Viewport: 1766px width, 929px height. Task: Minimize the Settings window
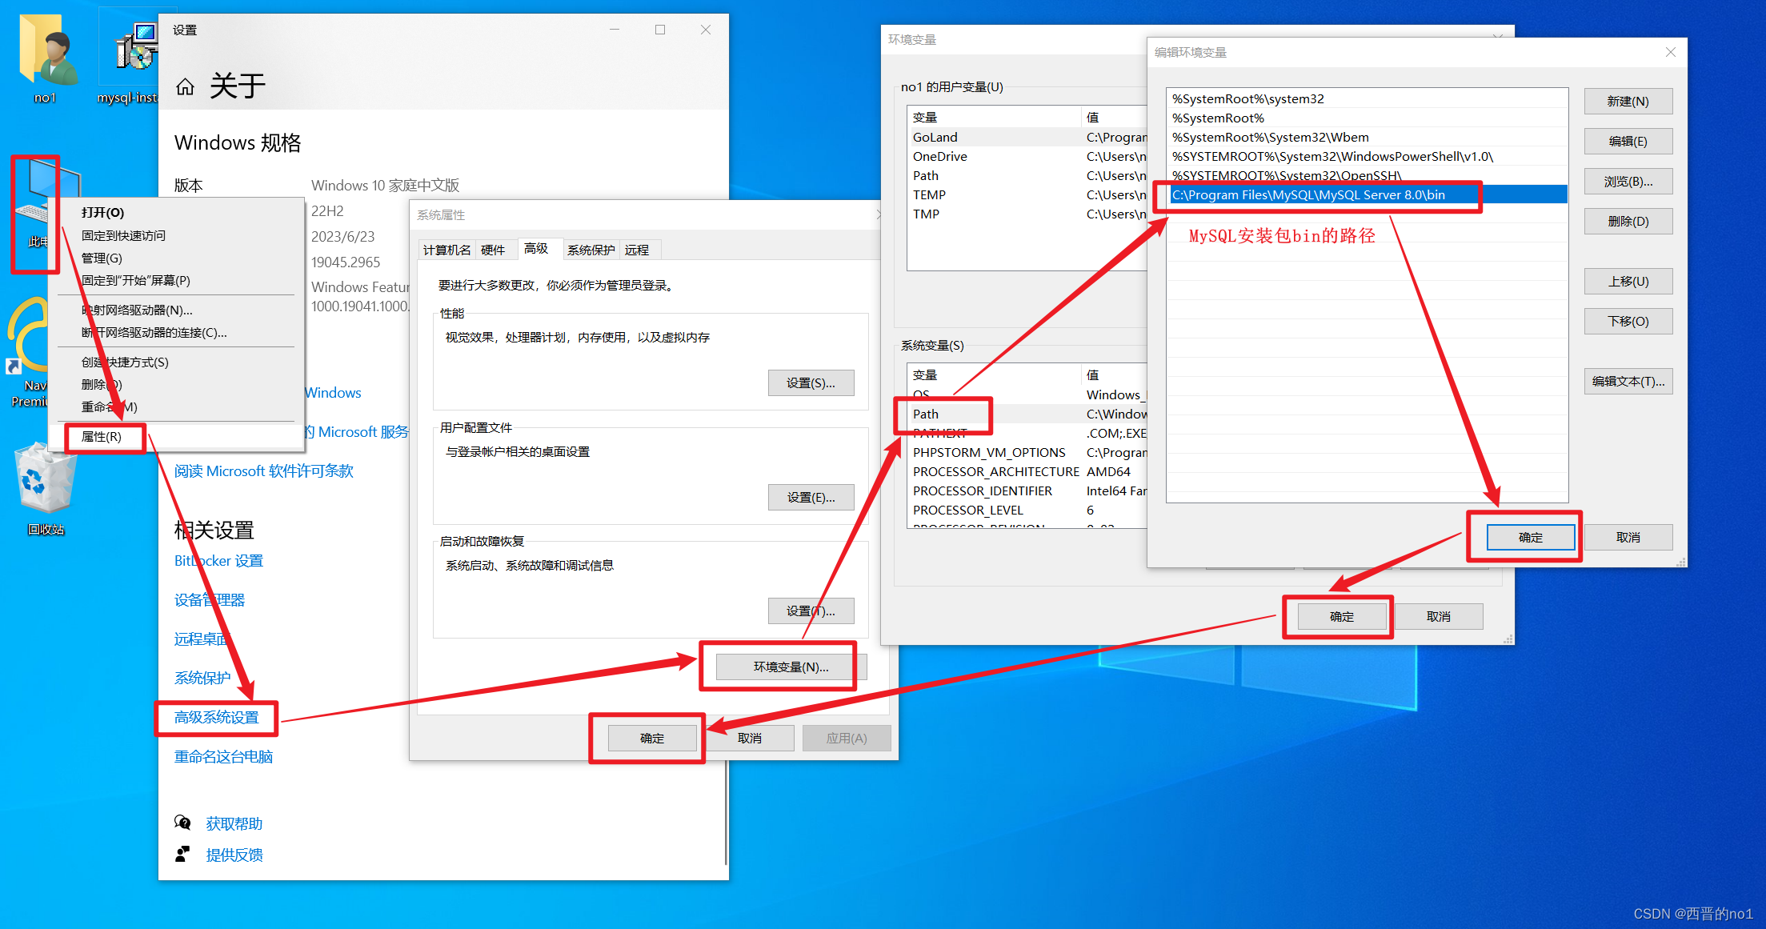click(615, 30)
